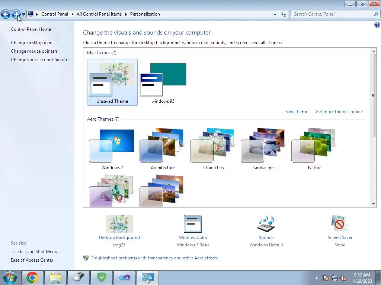Viewport: 381px width, 285px height.
Task: Apply the purple abstract Scenes theme
Action: 111,191
